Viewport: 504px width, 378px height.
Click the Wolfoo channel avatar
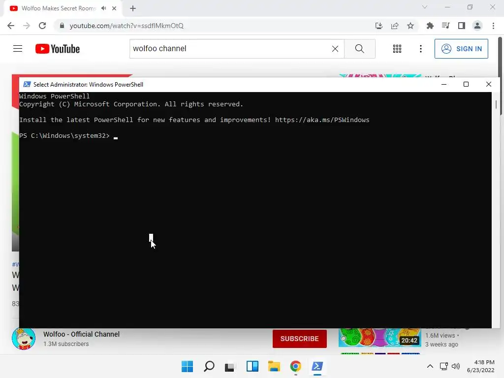[24, 339]
